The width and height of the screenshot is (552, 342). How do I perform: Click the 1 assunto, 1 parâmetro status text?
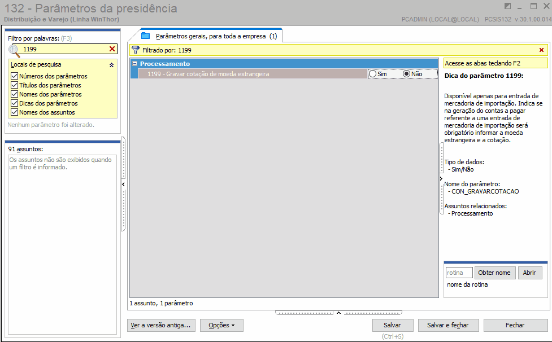click(x=161, y=303)
